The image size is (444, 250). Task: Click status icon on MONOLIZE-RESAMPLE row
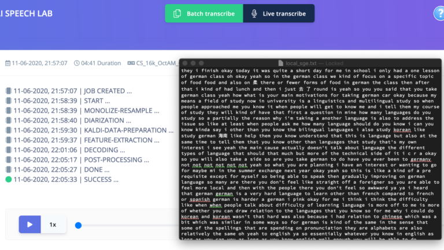[x=9, y=111]
